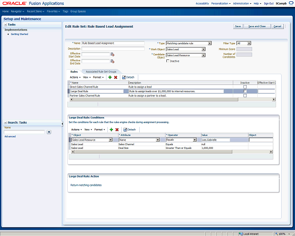Click Save and Close button
The image size is (295, 236).
click(x=257, y=26)
